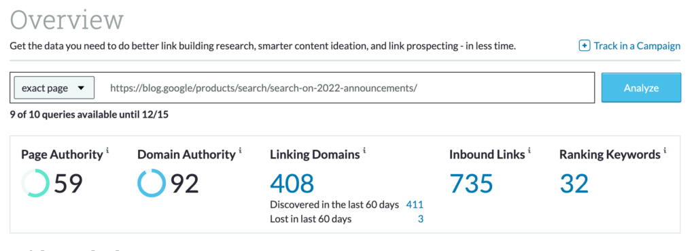Screen dimensions: 696x251
Task: Click the Domain Authority progress ring
Action: pyautogui.click(x=152, y=183)
